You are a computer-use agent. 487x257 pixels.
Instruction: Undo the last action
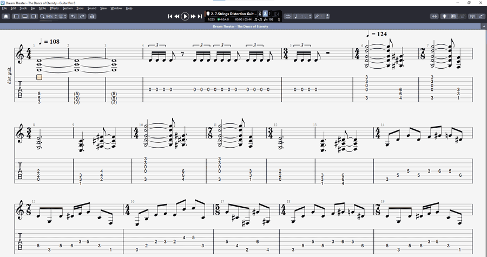point(73,16)
